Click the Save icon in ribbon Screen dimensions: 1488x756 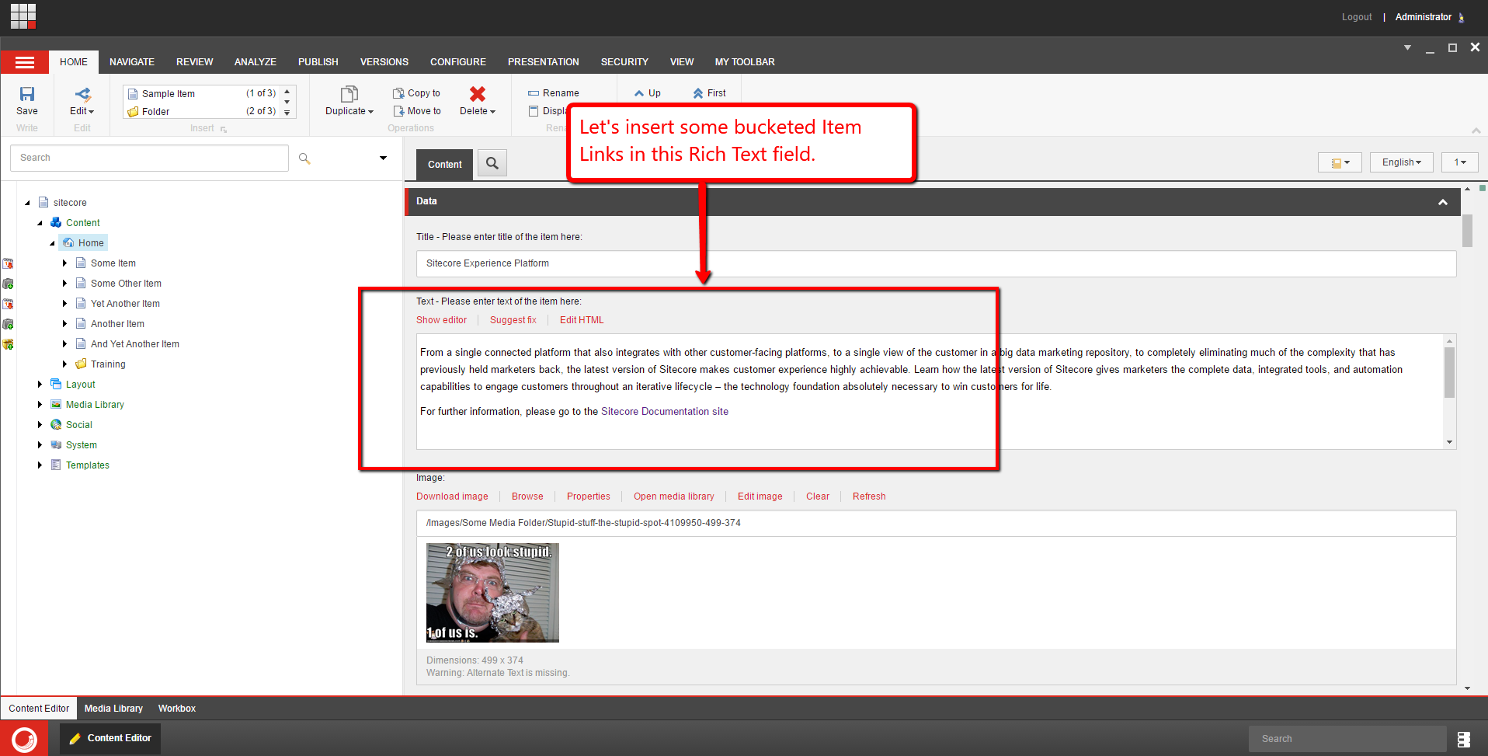tap(27, 95)
